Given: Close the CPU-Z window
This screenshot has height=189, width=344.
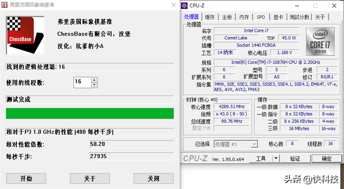Looking at the screenshot, I should (334, 6).
